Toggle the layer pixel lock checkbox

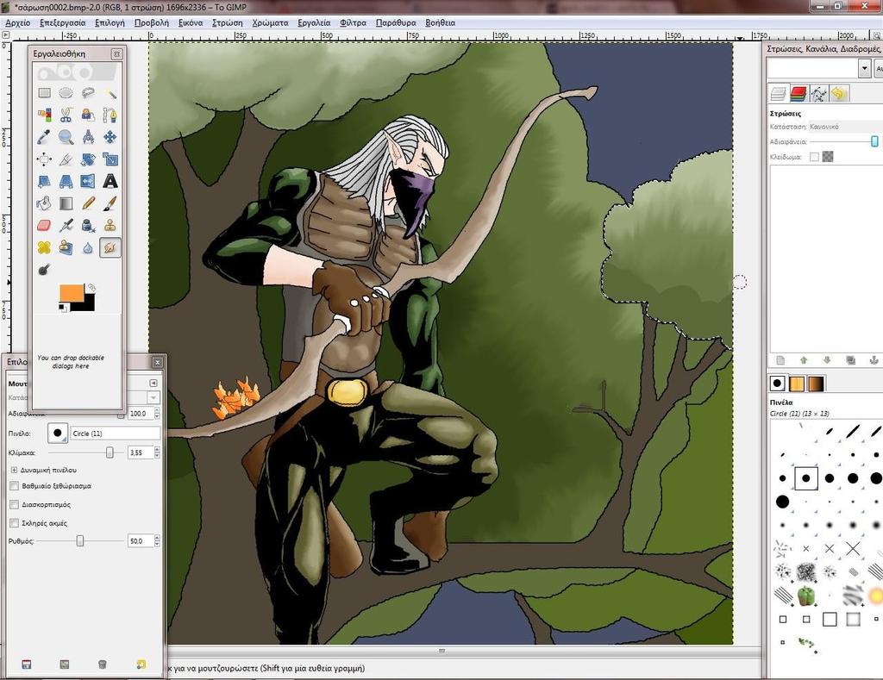click(814, 157)
